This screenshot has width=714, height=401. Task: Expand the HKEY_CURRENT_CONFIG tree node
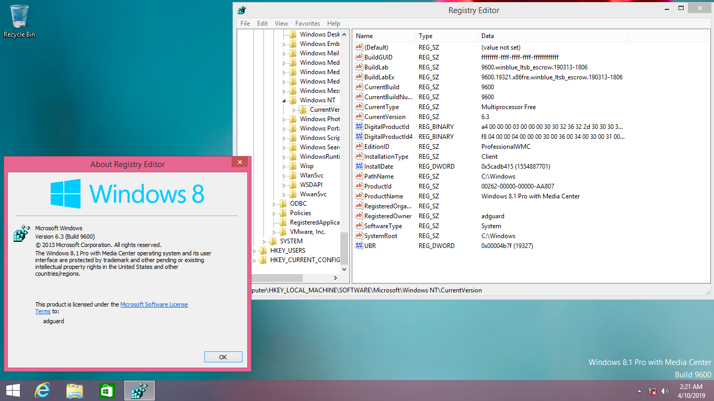[255, 260]
